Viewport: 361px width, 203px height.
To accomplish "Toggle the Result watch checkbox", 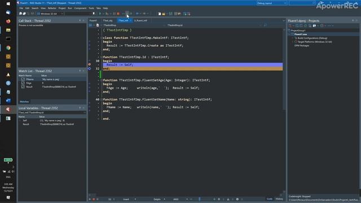I will (23, 87).
